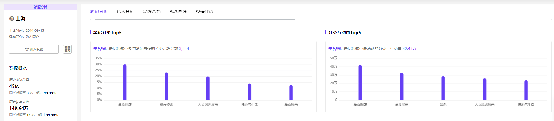Open the 观众画像 tab
The image size is (554, 121).
pyautogui.click(x=178, y=12)
